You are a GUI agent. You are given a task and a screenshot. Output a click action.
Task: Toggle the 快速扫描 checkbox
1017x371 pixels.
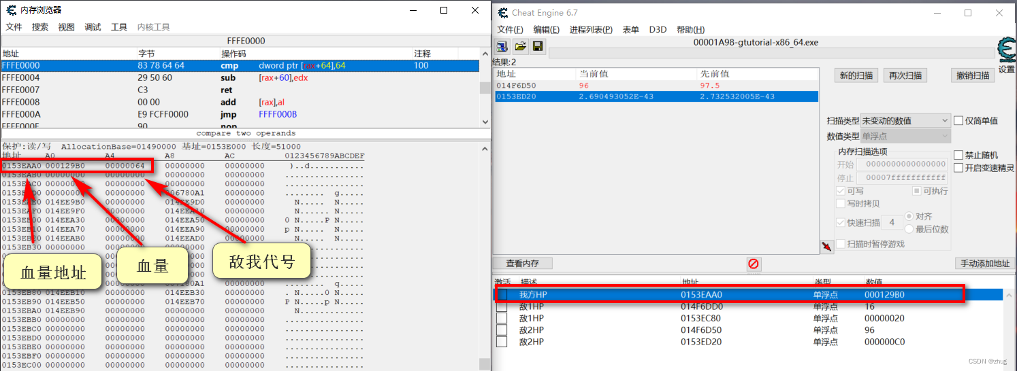coord(841,222)
